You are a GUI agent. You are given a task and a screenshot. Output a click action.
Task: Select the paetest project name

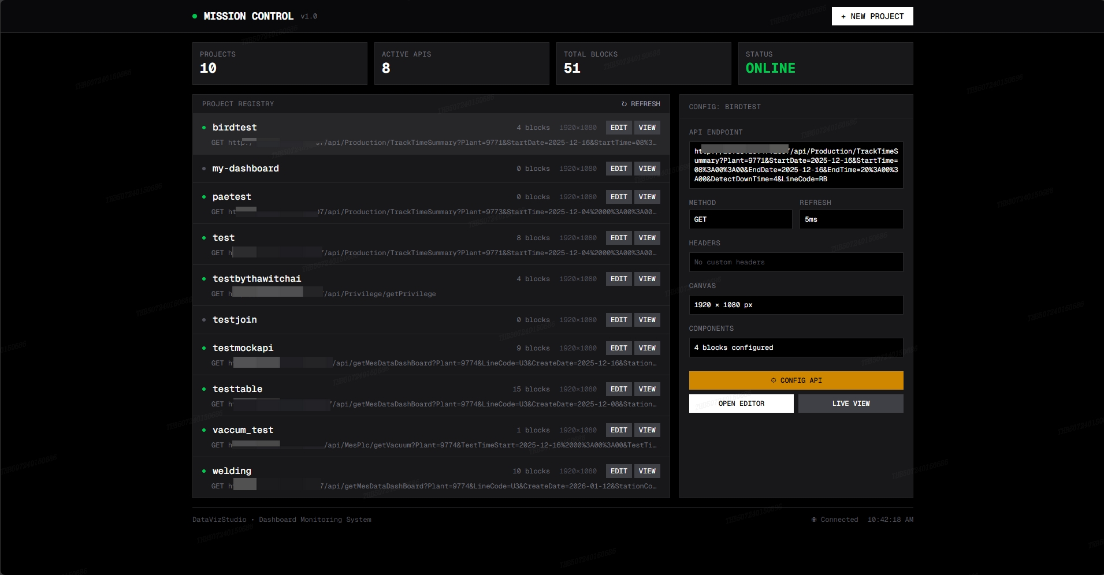tap(232, 197)
